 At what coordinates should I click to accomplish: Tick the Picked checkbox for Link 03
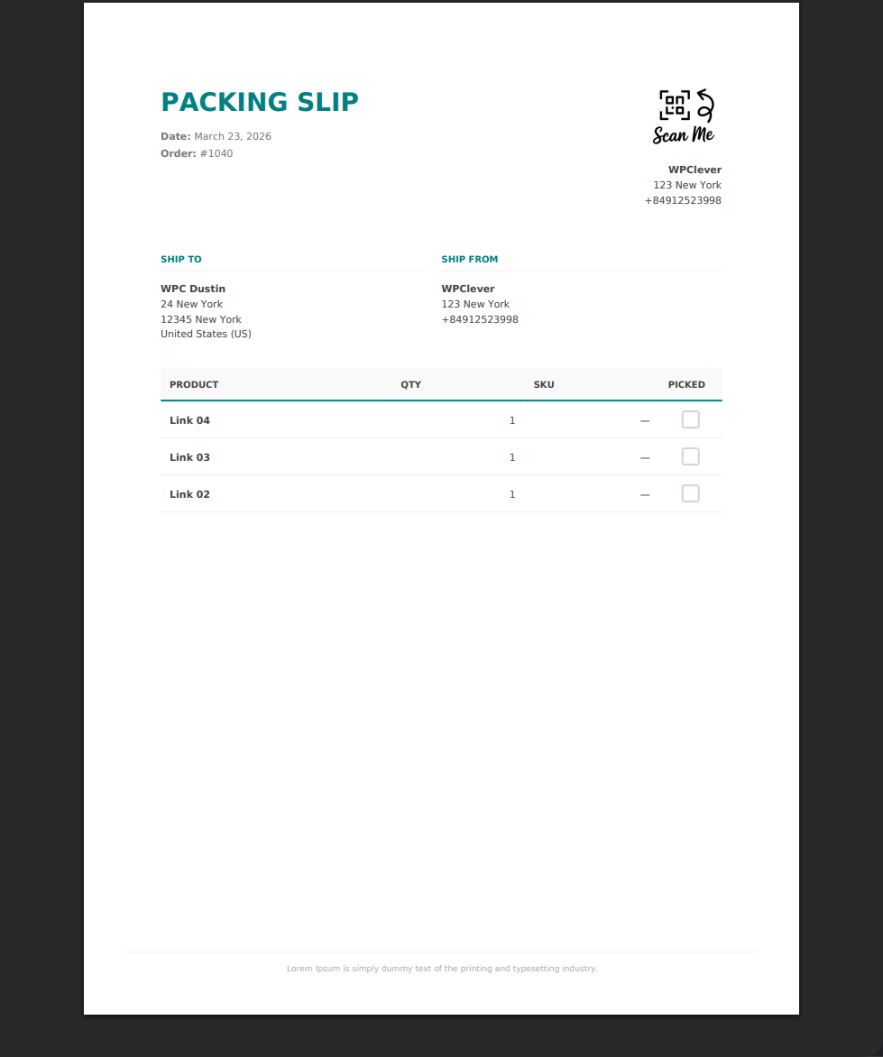690,457
